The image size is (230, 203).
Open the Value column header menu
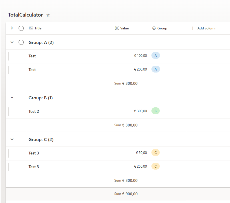pos(124,28)
